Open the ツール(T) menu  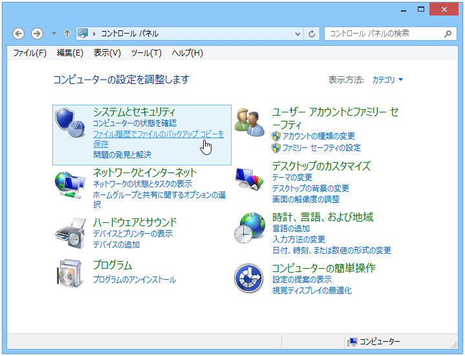pos(146,53)
